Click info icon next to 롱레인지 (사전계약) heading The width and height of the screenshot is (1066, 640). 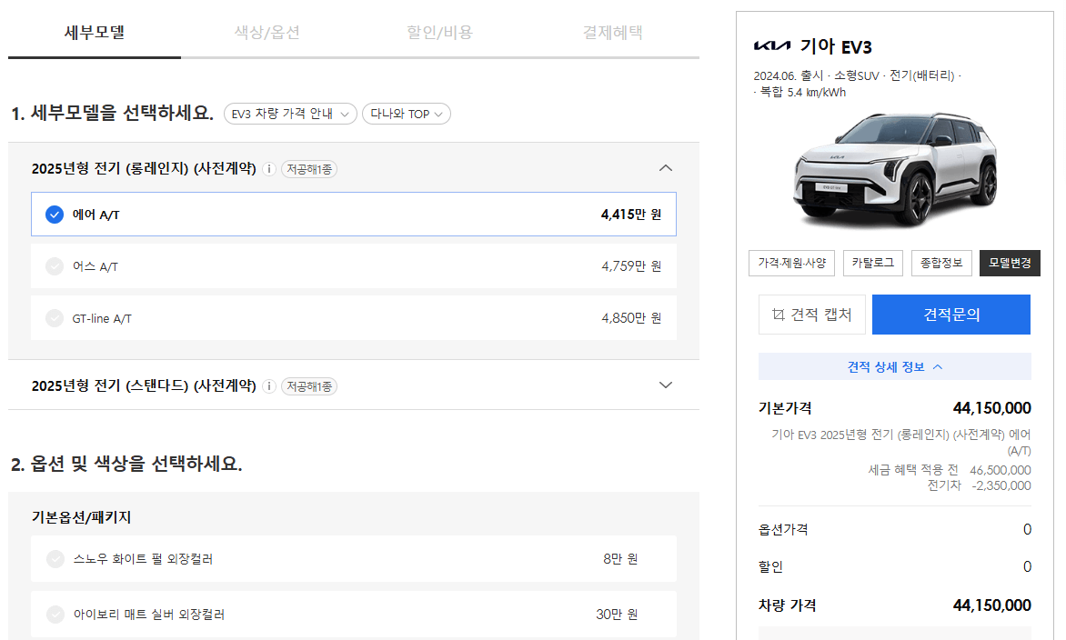coord(269,168)
